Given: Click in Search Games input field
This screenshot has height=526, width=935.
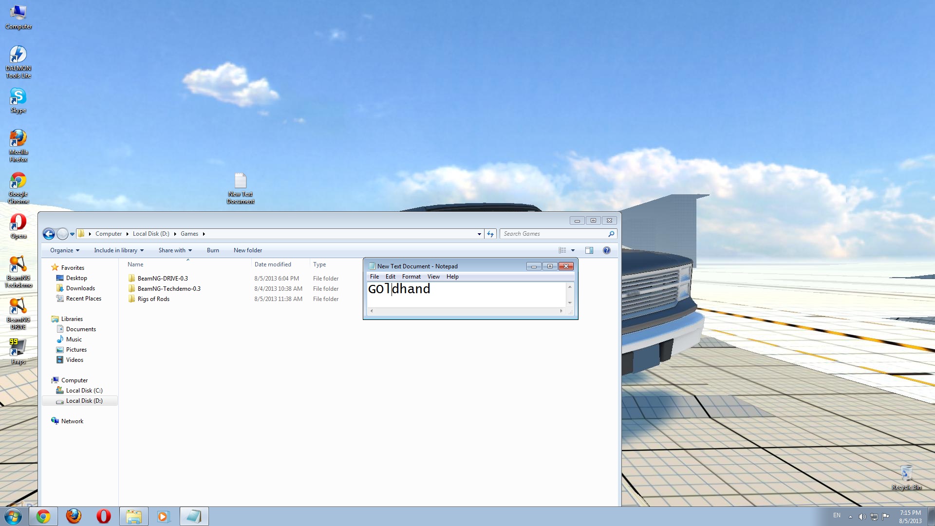Looking at the screenshot, I should pyautogui.click(x=554, y=234).
